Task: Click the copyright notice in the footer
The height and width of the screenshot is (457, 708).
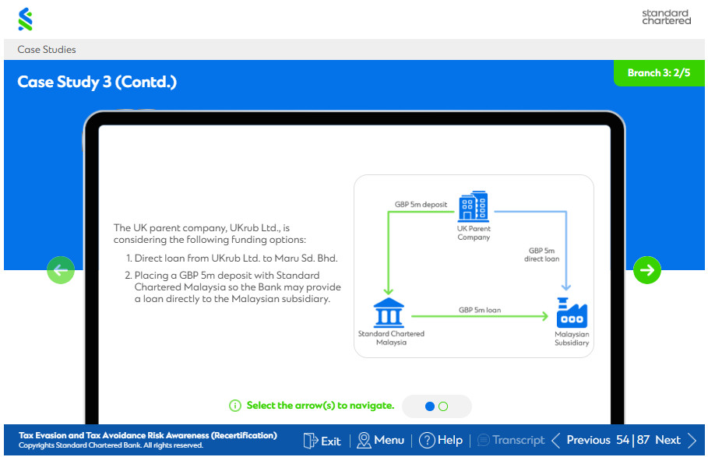Action: [111, 445]
